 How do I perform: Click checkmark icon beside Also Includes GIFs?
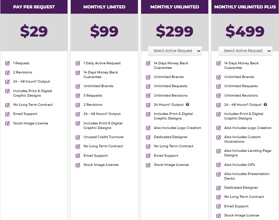(218, 165)
